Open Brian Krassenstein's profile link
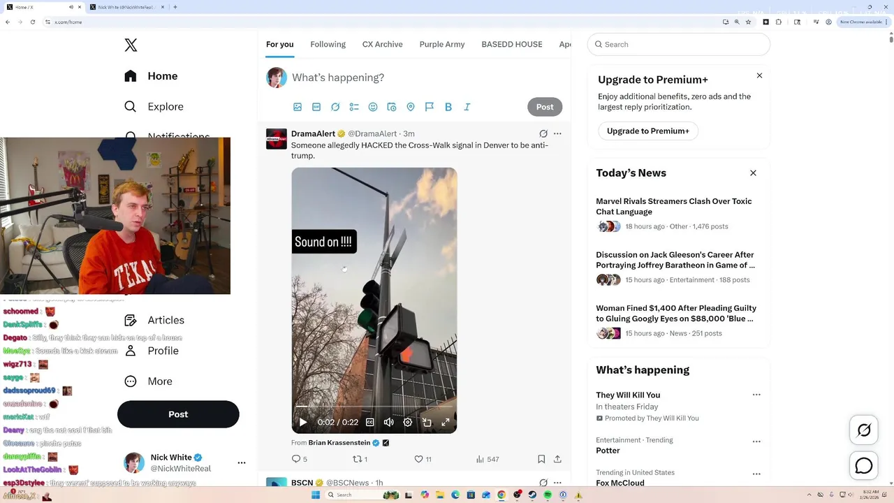Screen dimensions: 894x503 (339, 443)
